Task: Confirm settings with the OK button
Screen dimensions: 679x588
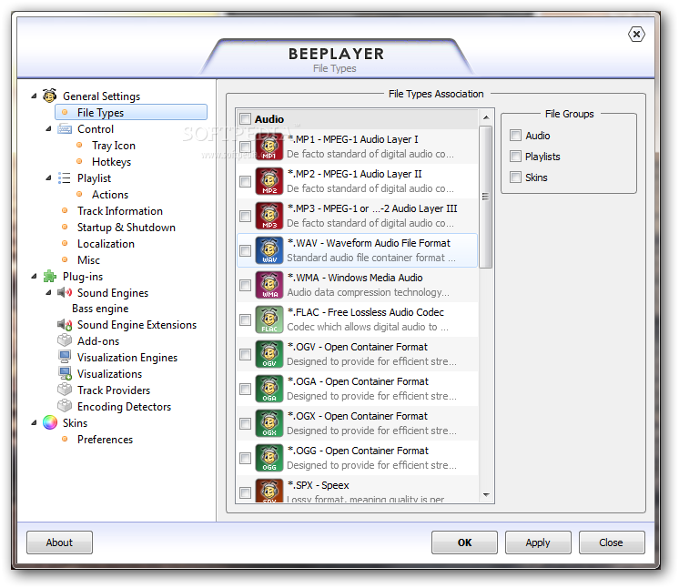Action: click(x=464, y=542)
